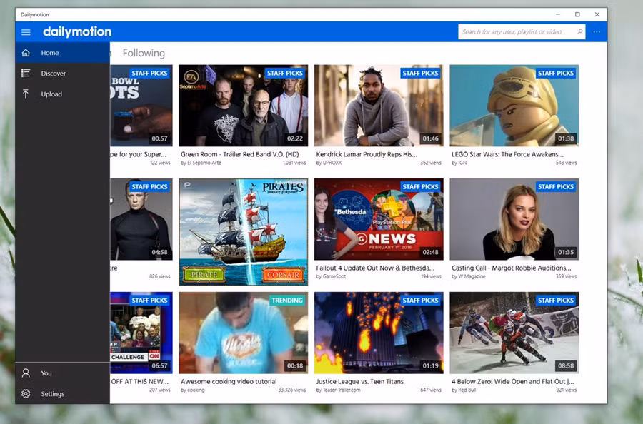Open the ellipsis more options menu
643x424 pixels.
click(x=596, y=32)
